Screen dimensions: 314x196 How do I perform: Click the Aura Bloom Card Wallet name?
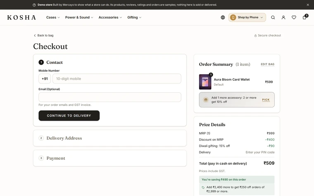[232, 79]
